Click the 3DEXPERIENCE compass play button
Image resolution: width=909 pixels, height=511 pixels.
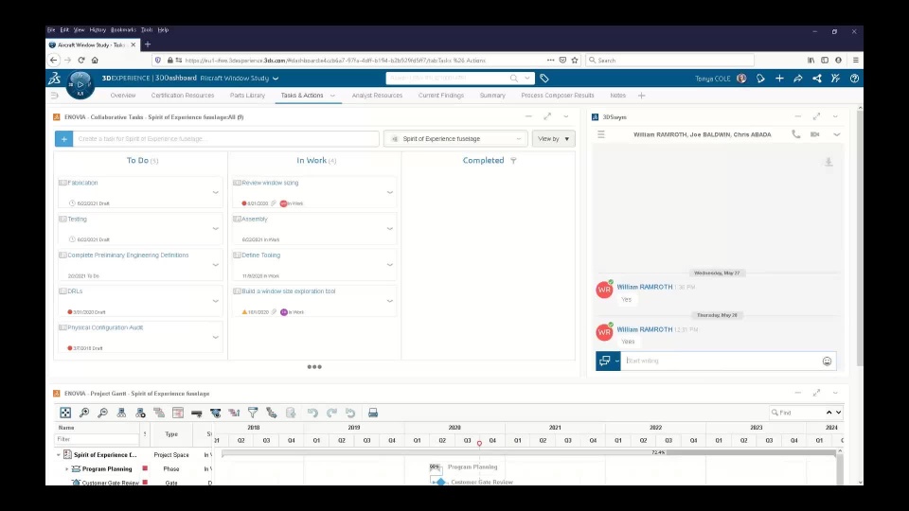point(80,84)
